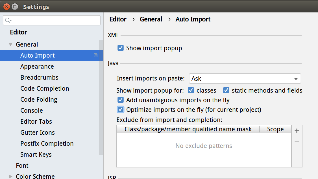The width and height of the screenshot is (318, 179).
Task: Click the Scope column header
Action: (275, 129)
